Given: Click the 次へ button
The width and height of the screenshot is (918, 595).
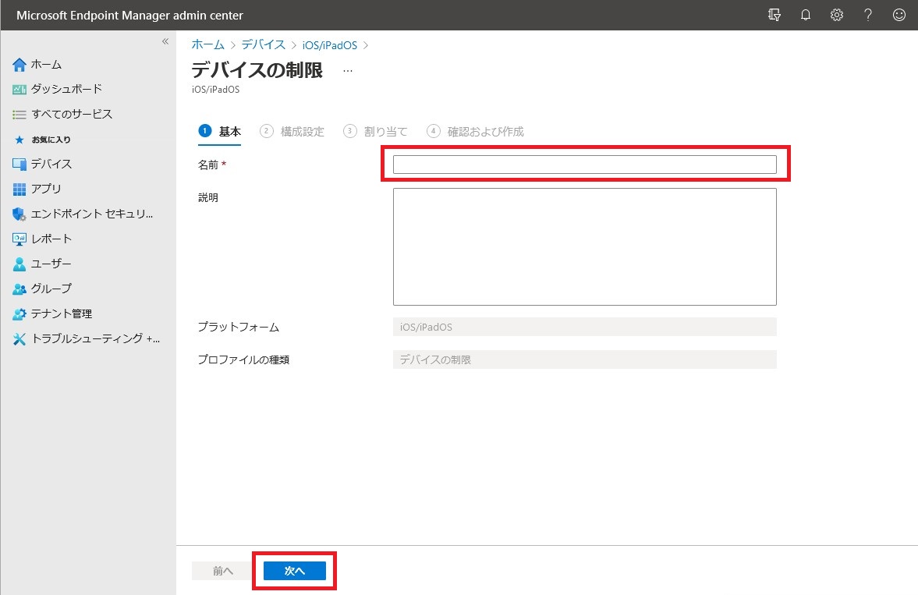Looking at the screenshot, I should coord(295,571).
